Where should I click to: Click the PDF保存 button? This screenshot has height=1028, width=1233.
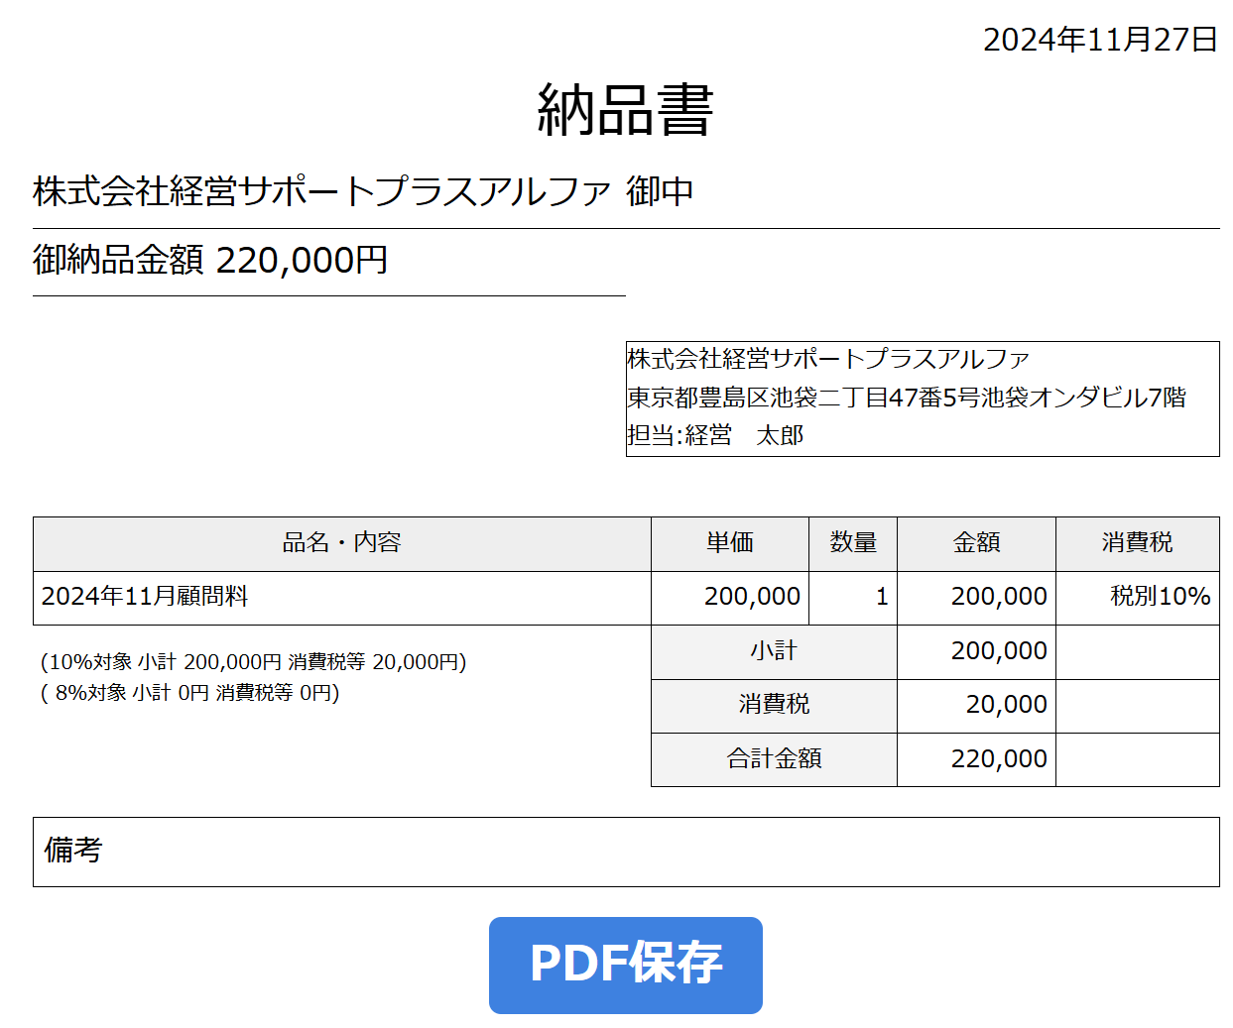tap(625, 965)
